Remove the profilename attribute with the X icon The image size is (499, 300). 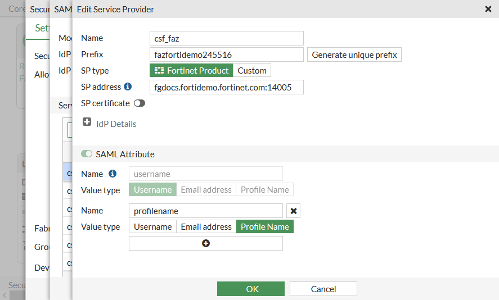coord(293,211)
